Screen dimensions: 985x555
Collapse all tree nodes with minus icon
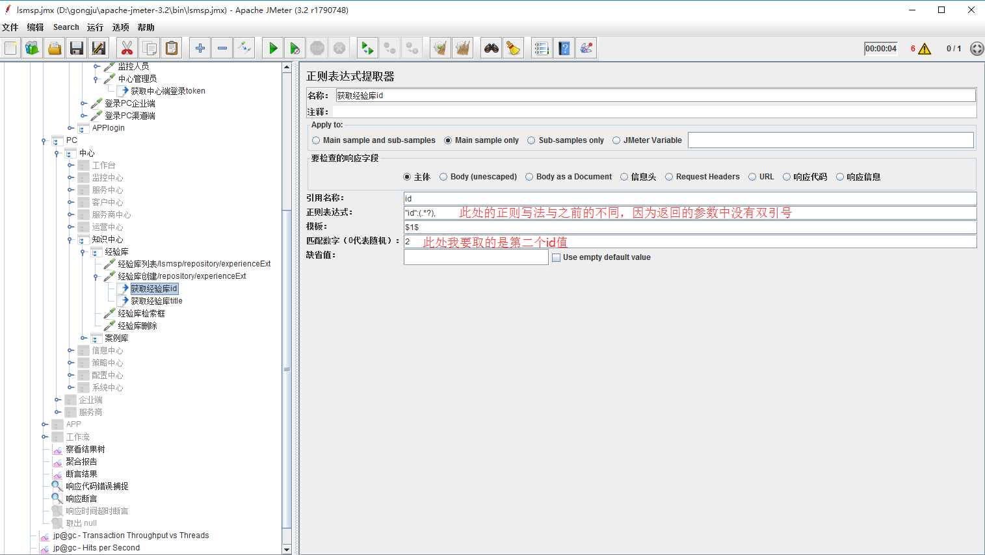(222, 48)
